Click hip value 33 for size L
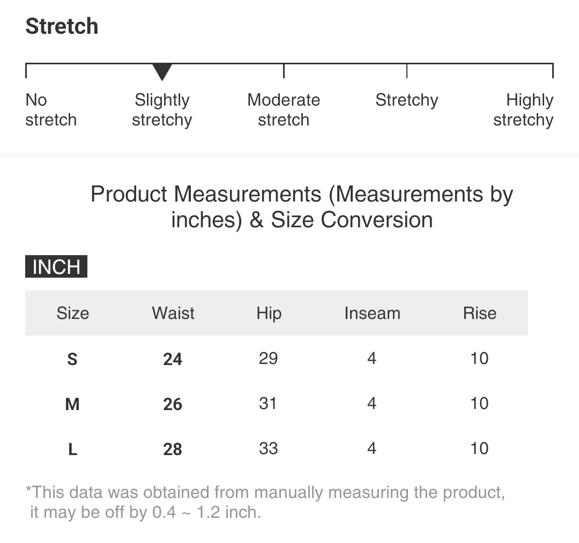 [268, 448]
